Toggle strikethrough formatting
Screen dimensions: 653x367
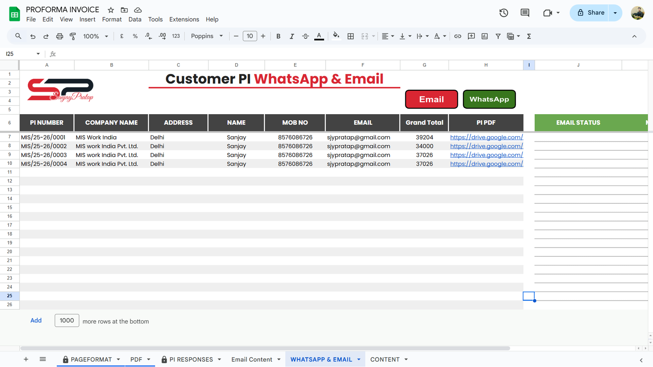click(x=305, y=36)
